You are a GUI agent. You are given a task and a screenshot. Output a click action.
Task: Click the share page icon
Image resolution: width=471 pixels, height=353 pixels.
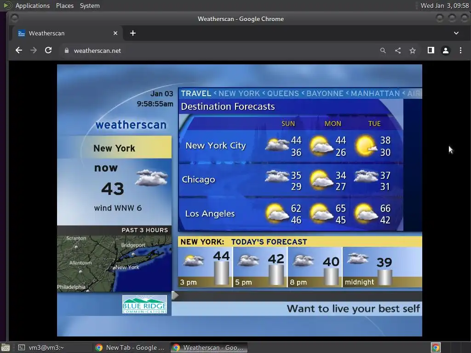tap(398, 51)
